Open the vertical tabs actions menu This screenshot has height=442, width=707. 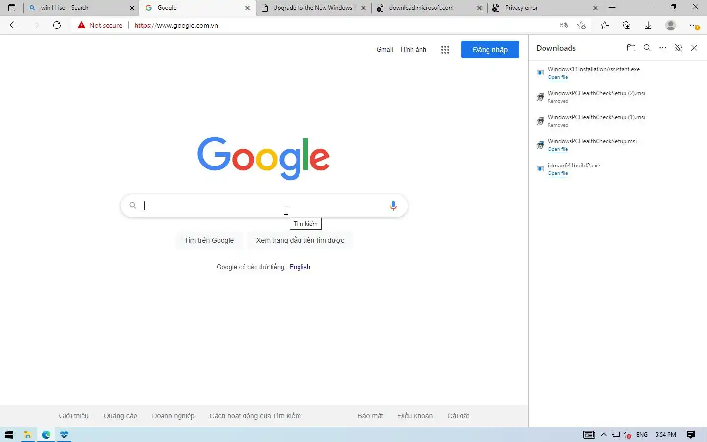12,8
